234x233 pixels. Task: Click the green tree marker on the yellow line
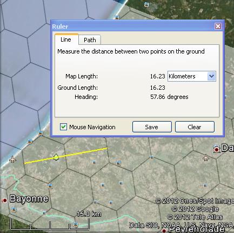(56, 157)
